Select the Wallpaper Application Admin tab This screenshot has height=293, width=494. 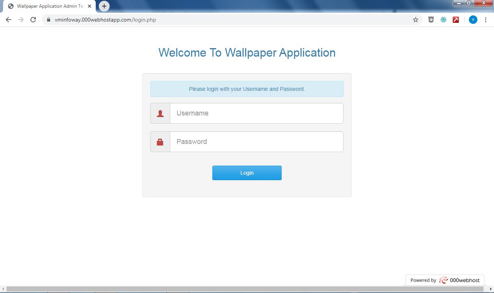pos(50,6)
